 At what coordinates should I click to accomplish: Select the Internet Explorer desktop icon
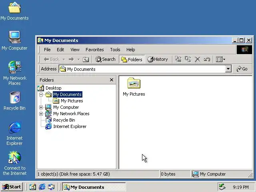(x=14, y=134)
